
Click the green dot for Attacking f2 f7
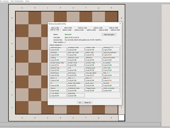(111, 50)
